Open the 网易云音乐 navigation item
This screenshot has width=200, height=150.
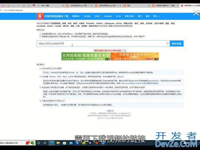(129, 16)
